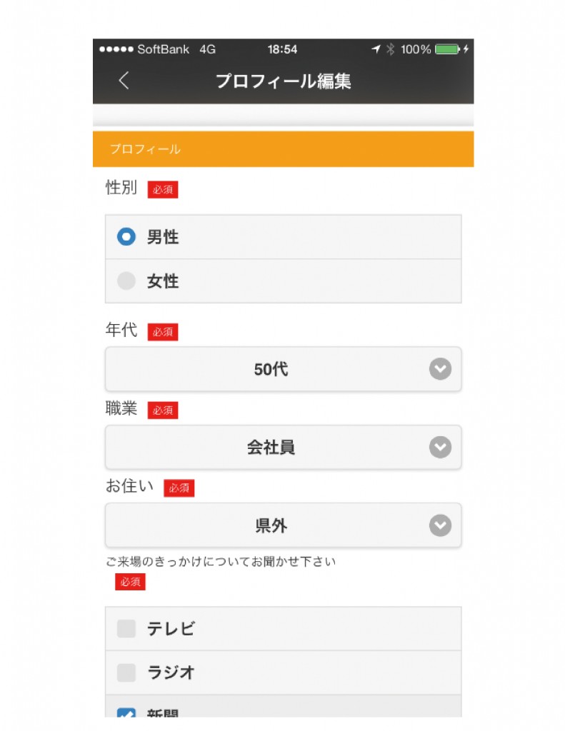The image size is (565, 731).
Task: Select the 男性 radio button
Action: pos(126,237)
